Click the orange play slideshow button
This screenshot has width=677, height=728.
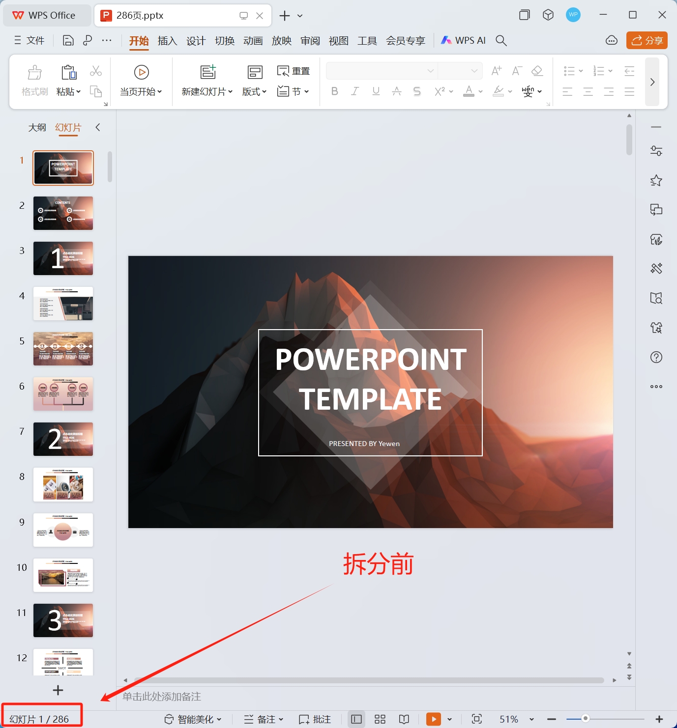tap(433, 719)
